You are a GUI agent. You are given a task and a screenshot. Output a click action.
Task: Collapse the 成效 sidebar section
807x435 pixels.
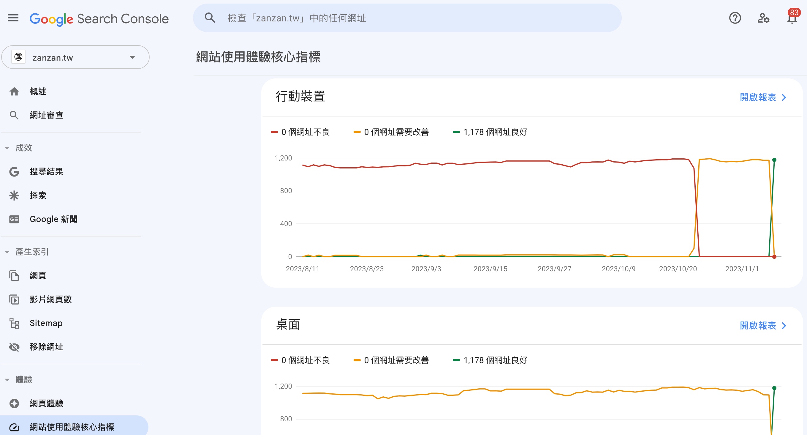(x=7, y=148)
